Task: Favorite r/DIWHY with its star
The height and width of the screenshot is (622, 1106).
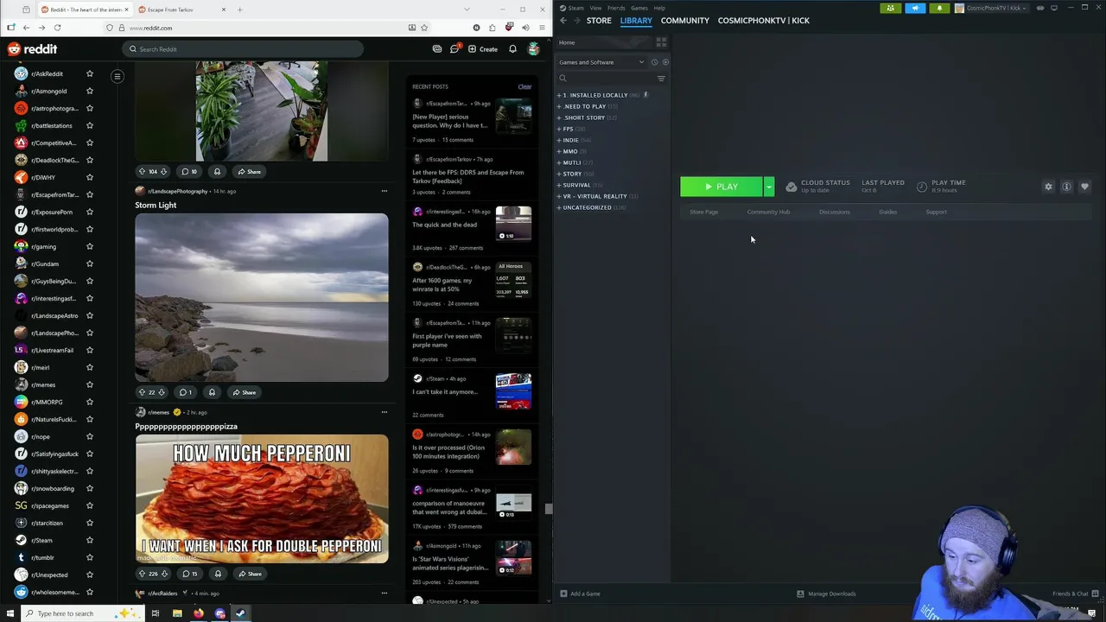Action: pos(89,177)
